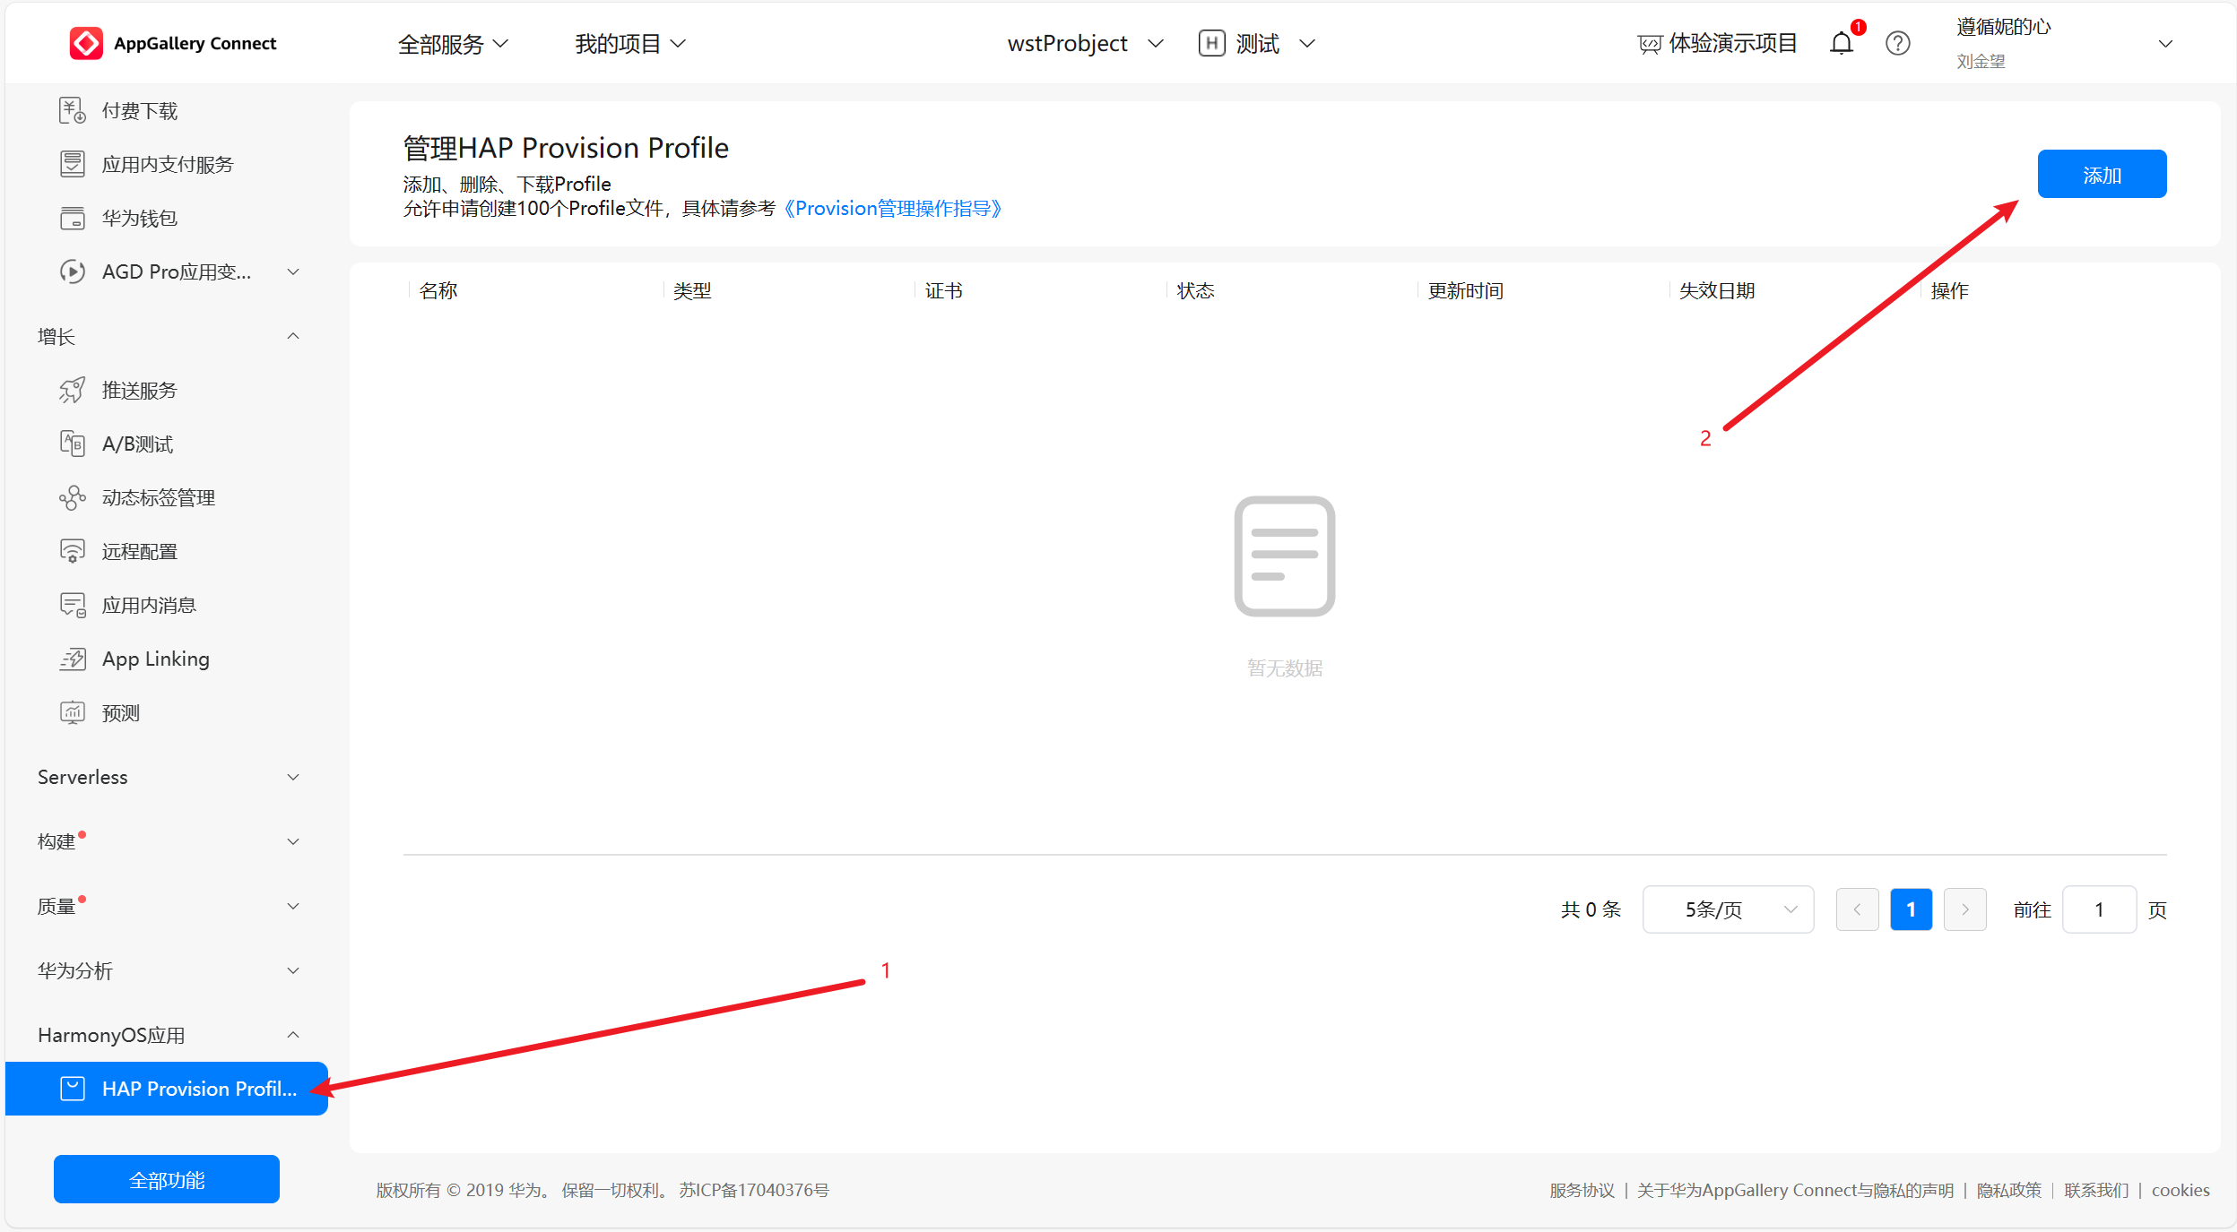Screen dimensions: 2237x1232
Task: Open the wstProbject project dropdown
Action: click(1085, 43)
